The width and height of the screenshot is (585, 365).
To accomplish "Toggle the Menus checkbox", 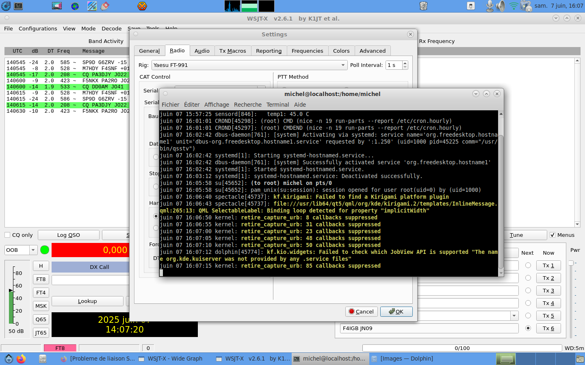I will click(x=552, y=235).
